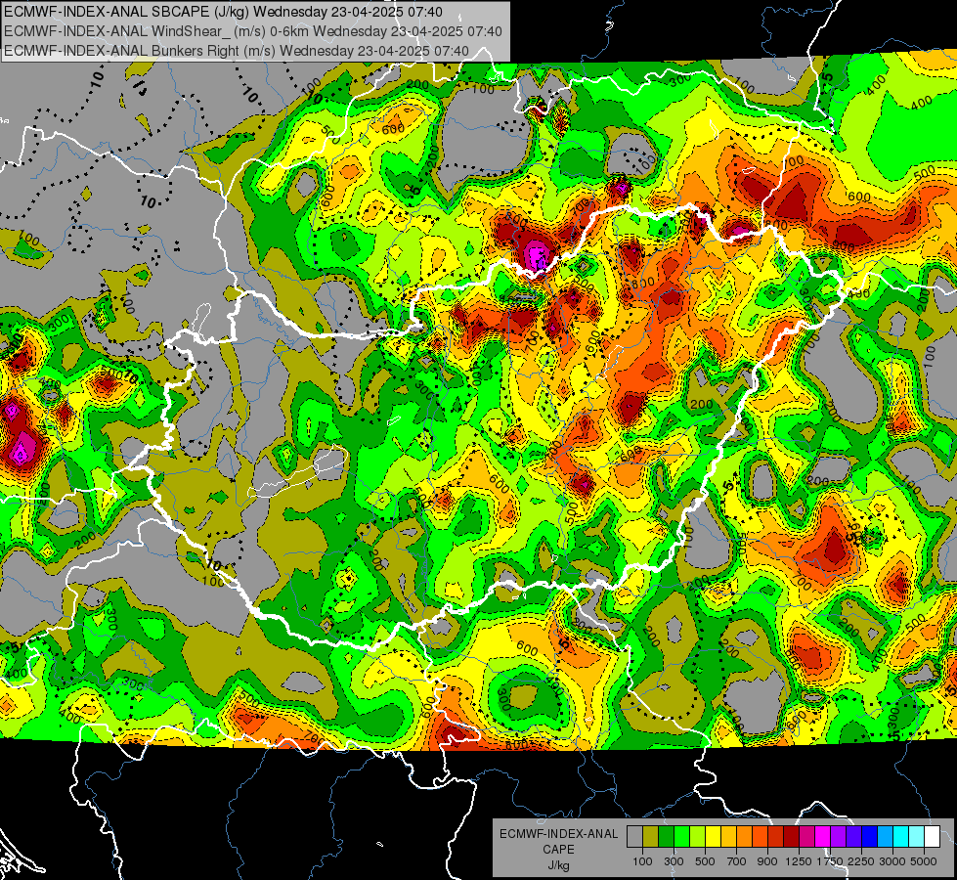Pick the gray swatch in CAPE legend
Screen dimensions: 957x880
634,837
